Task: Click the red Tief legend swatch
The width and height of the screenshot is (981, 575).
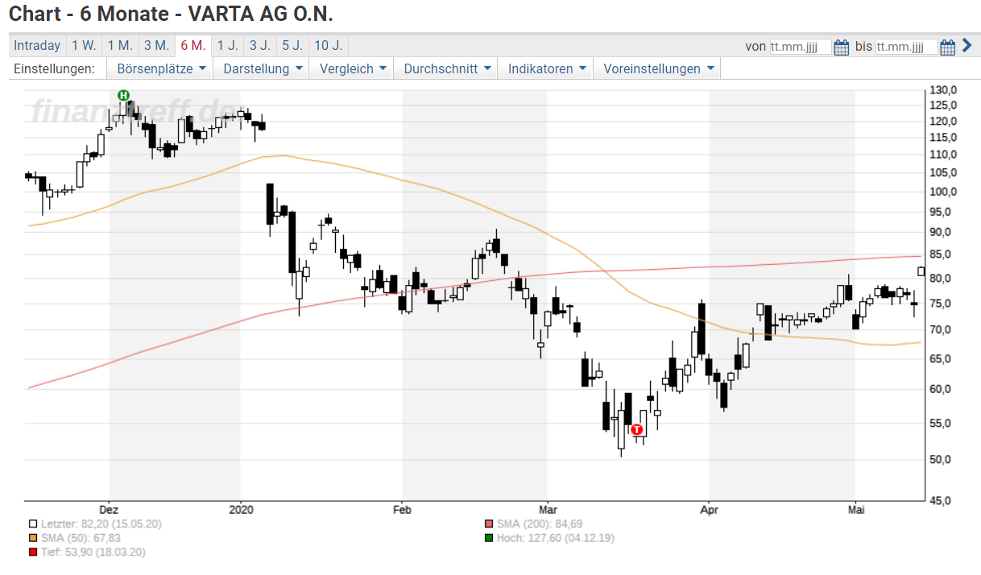Action: coord(32,552)
